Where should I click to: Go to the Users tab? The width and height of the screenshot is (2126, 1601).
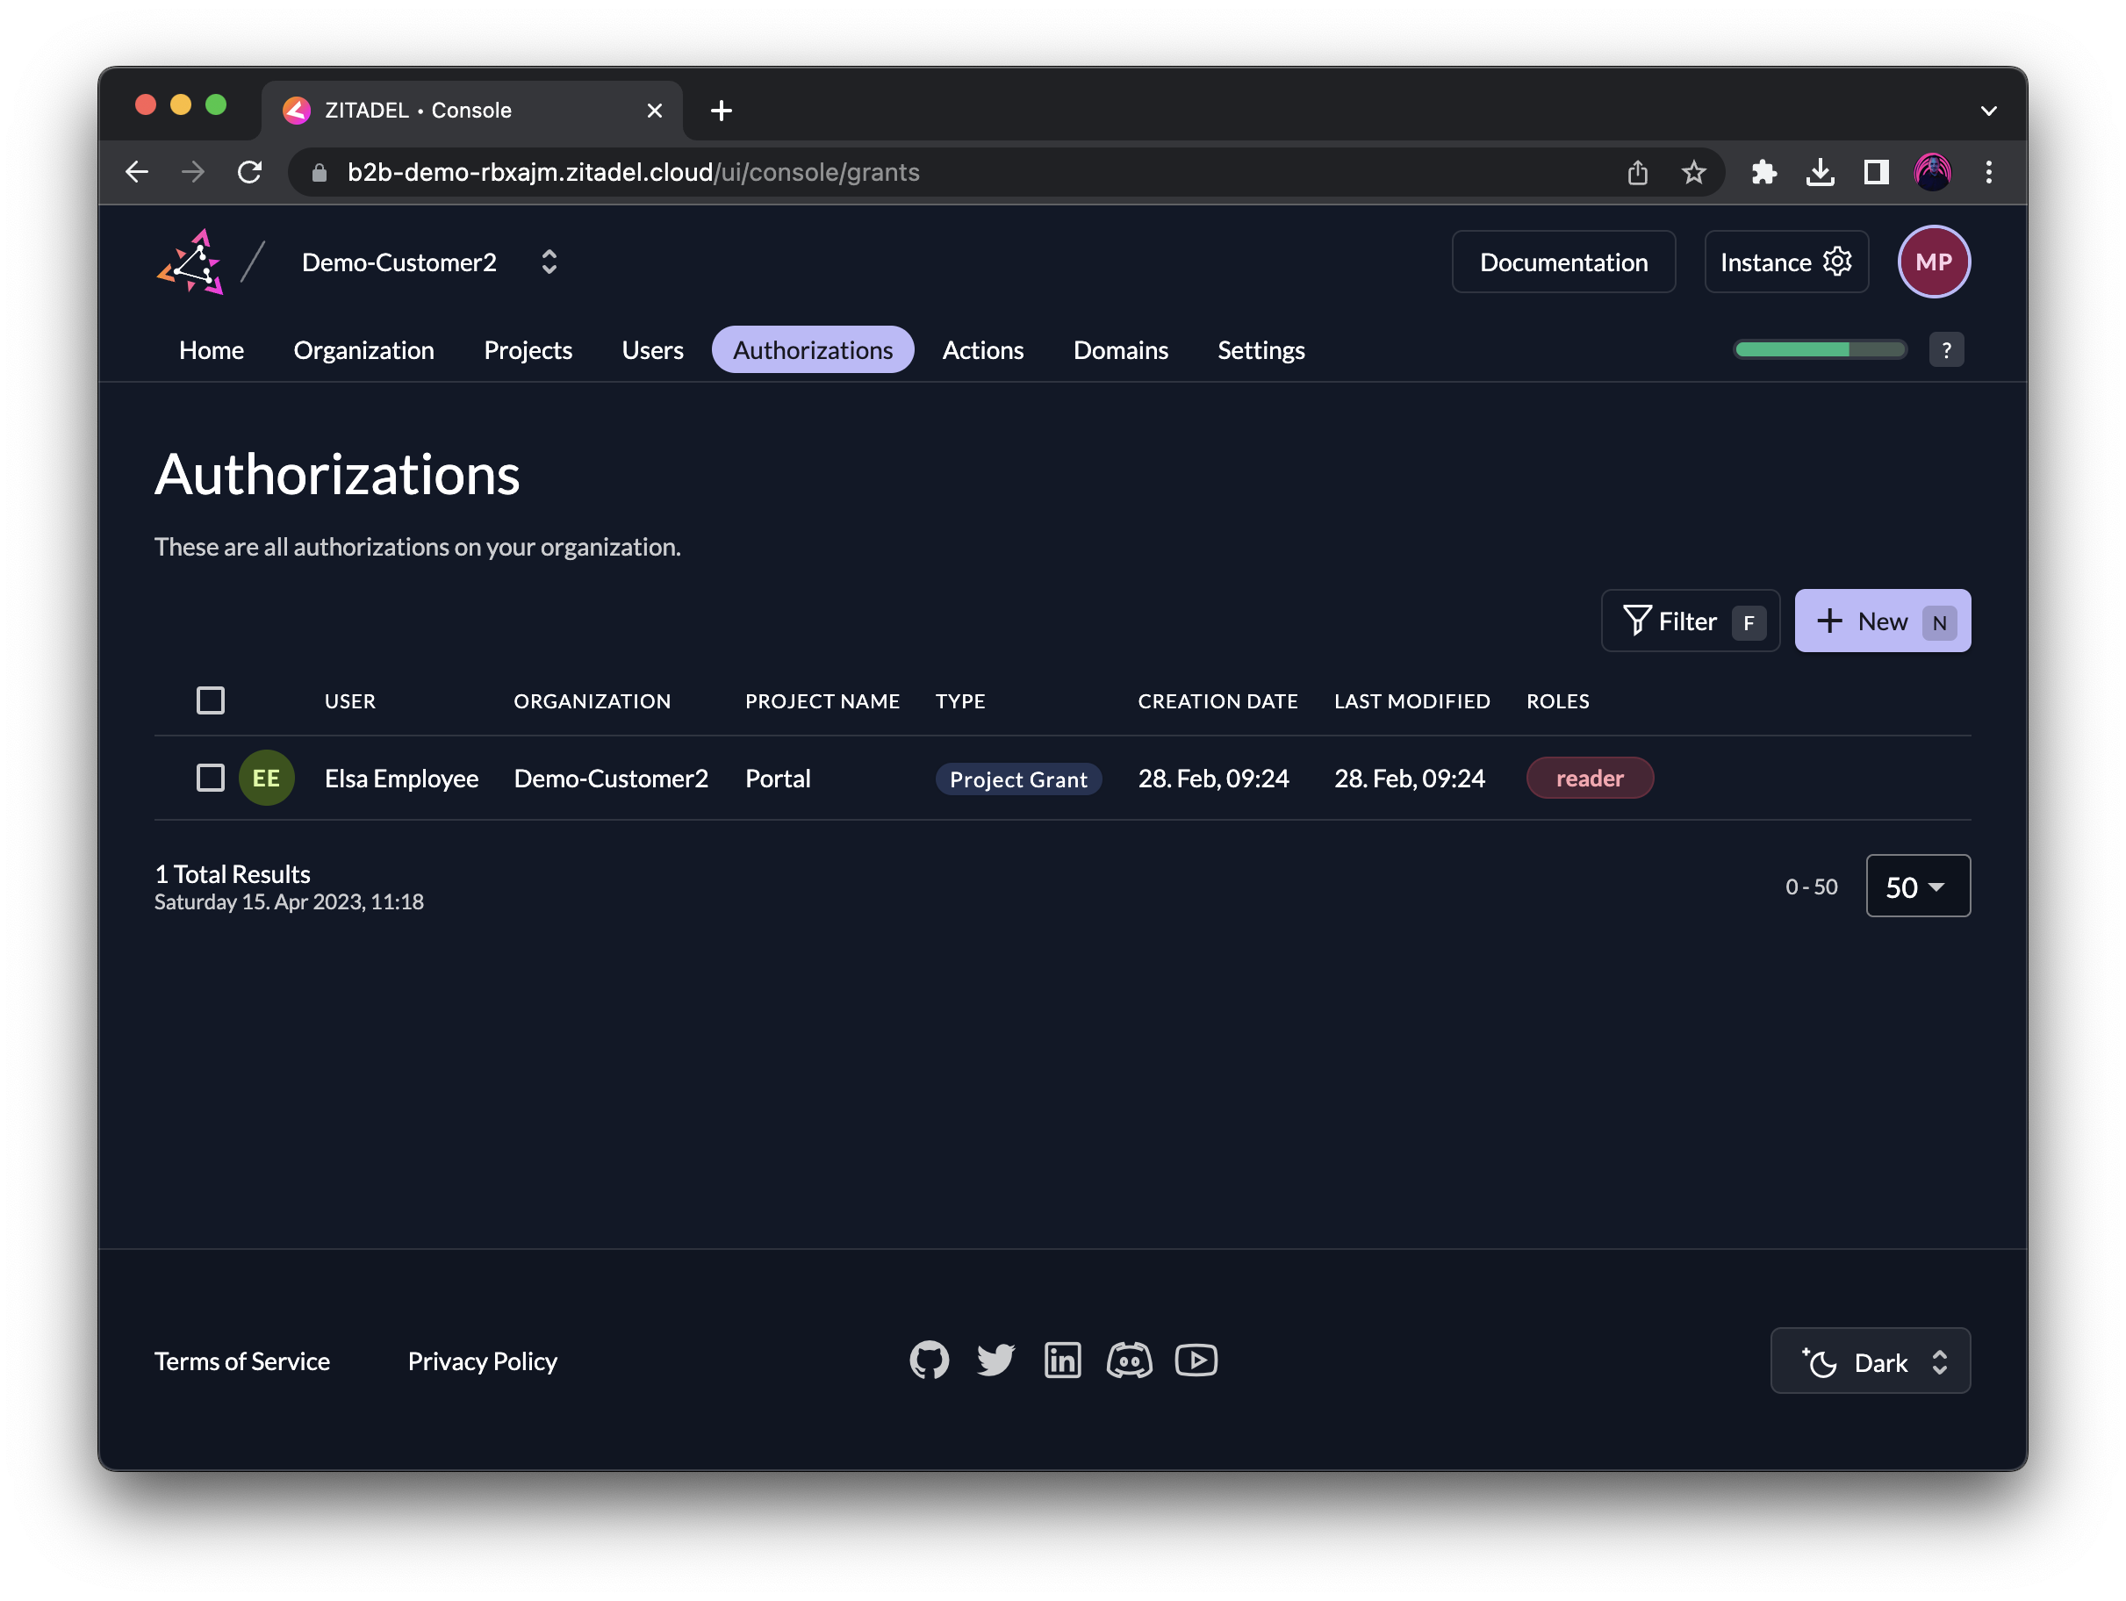[651, 350]
